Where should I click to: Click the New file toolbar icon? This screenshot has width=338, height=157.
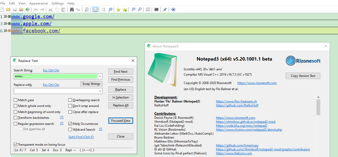pos(2,9)
